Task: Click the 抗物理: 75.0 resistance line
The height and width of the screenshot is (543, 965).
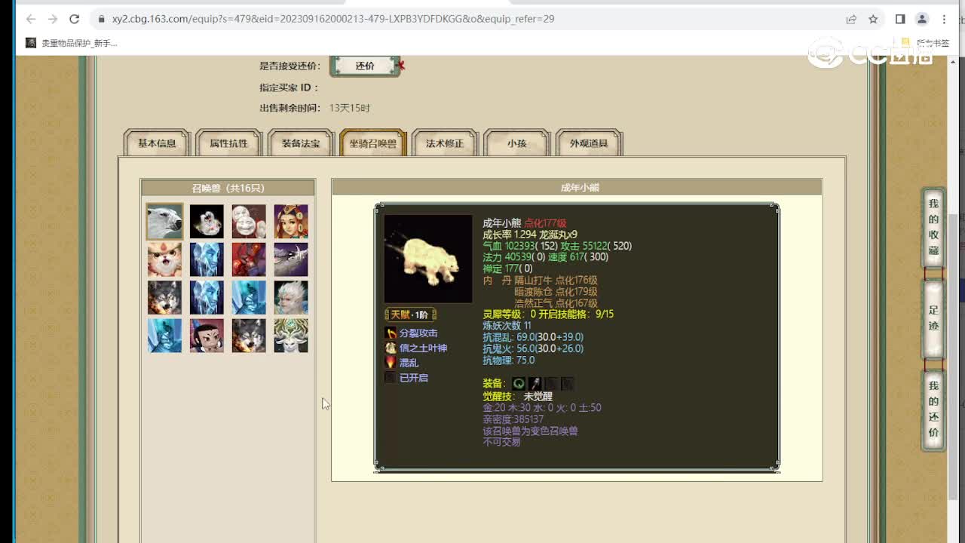Action: (x=509, y=360)
